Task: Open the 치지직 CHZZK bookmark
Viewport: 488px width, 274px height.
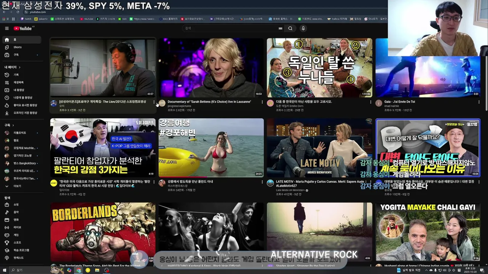Action: click(x=105, y=19)
